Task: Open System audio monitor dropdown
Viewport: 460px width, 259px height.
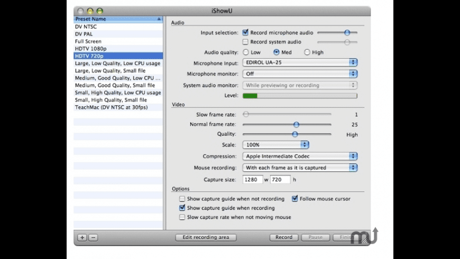Action: 300,85
